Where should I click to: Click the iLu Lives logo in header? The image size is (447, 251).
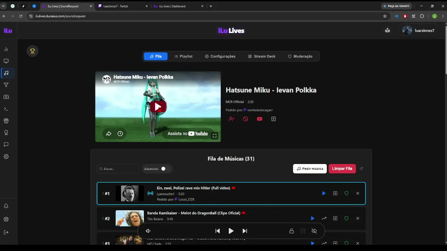pyautogui.click(x=231, y=31)
